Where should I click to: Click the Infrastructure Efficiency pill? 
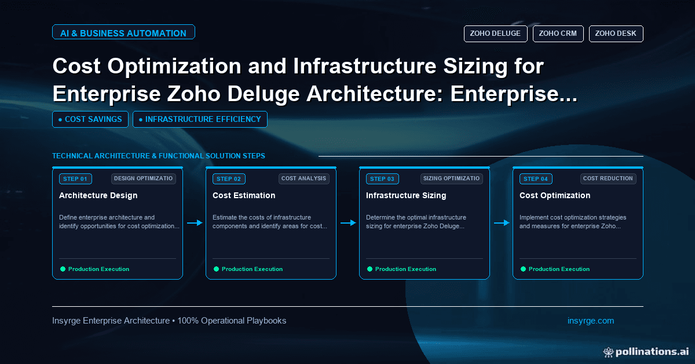tap(200, 119)
